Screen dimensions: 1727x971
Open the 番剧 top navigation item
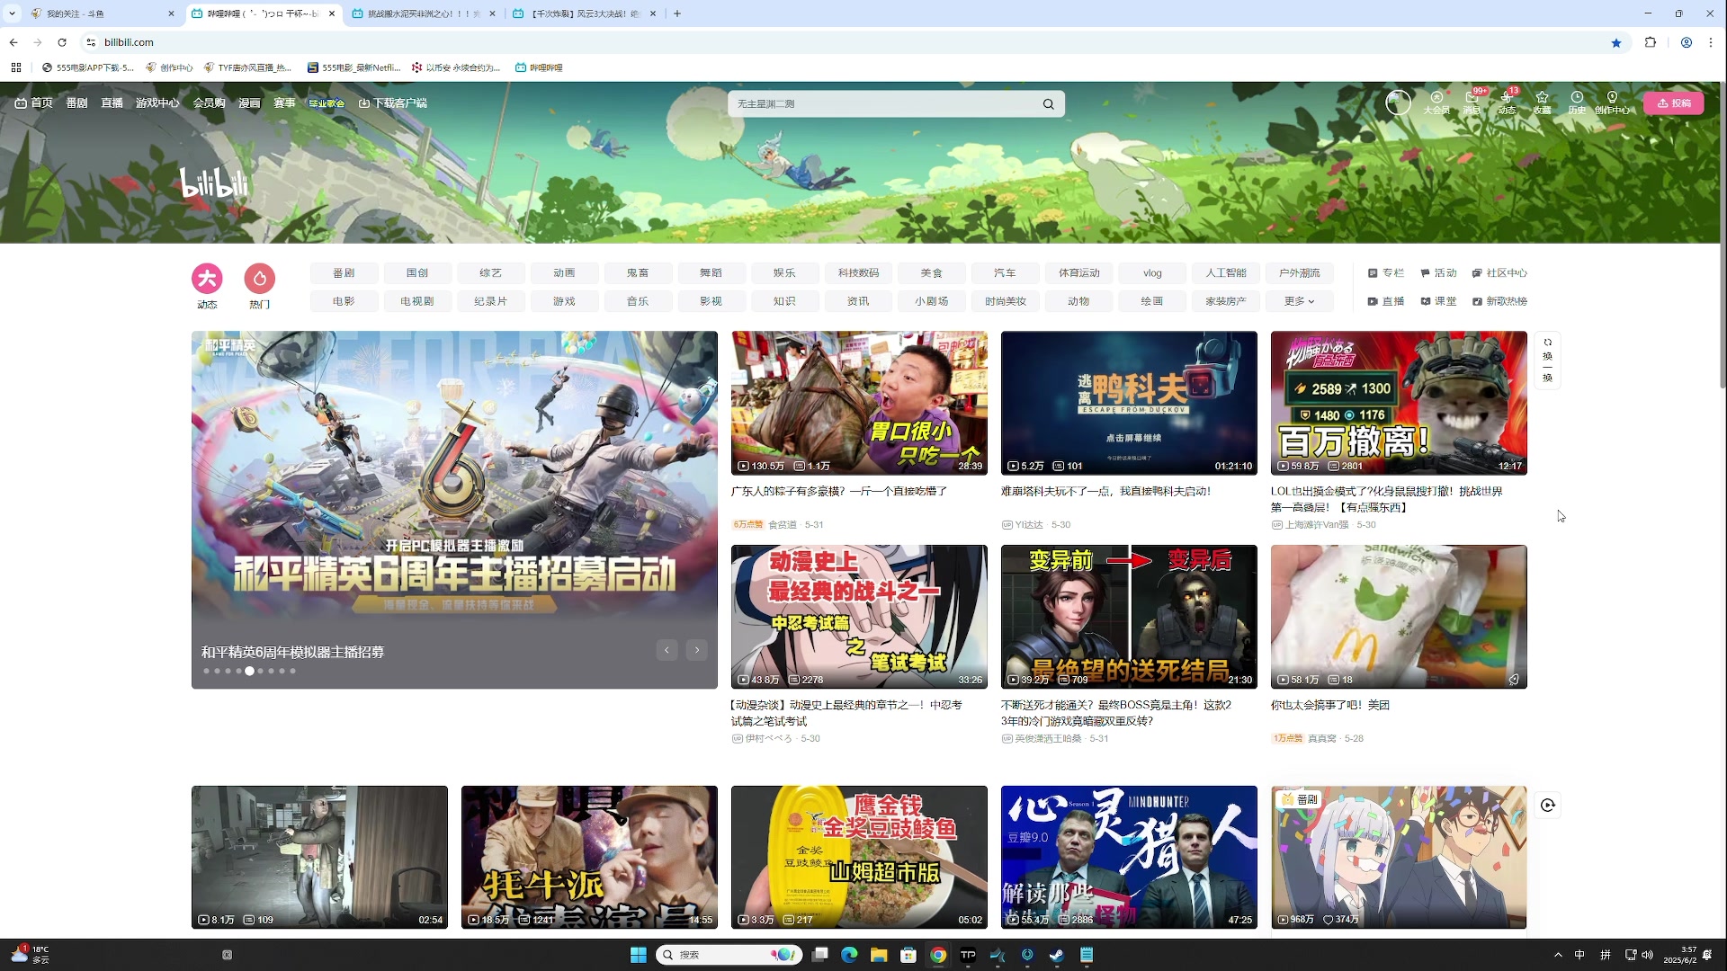(x=76, y=103)
